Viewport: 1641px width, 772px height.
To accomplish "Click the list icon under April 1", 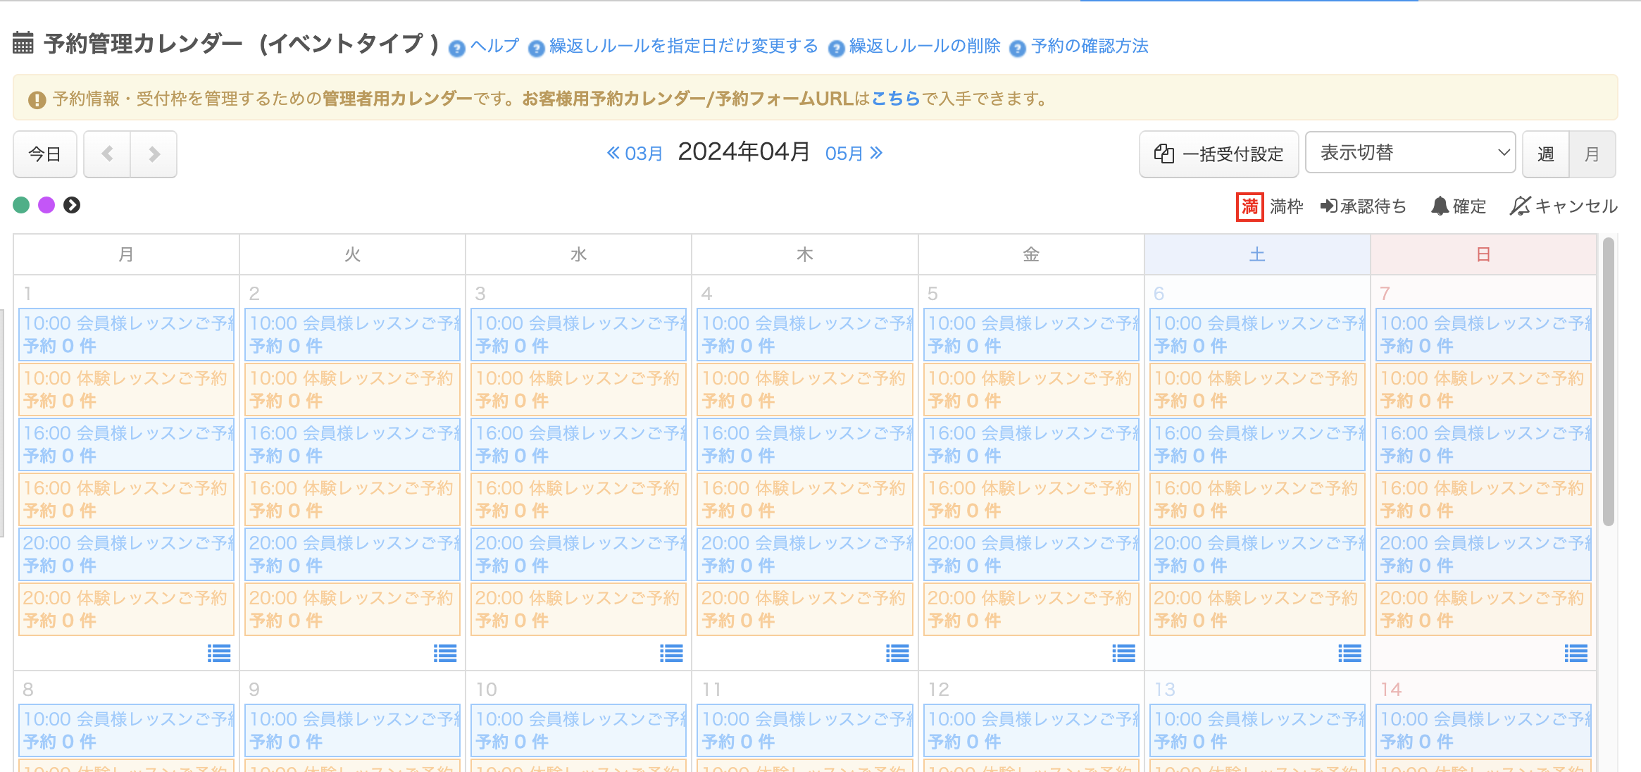I will 219,654.
